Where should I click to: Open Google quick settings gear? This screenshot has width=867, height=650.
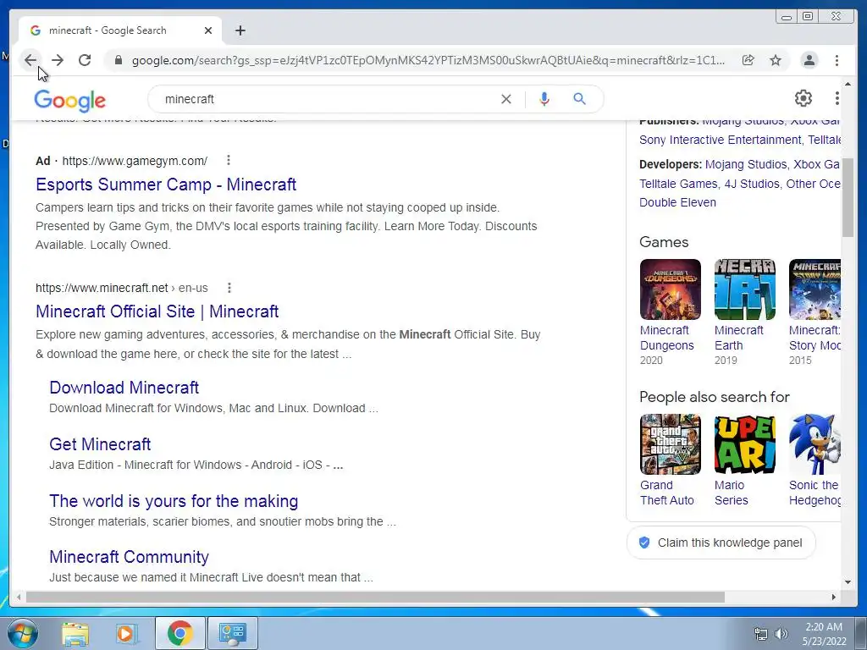pos(803,98)
